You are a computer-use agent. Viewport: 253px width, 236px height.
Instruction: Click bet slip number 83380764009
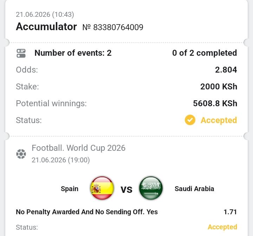tap(113, 27)
